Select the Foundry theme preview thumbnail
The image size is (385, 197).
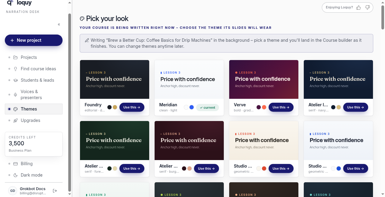tap(115, 79)
